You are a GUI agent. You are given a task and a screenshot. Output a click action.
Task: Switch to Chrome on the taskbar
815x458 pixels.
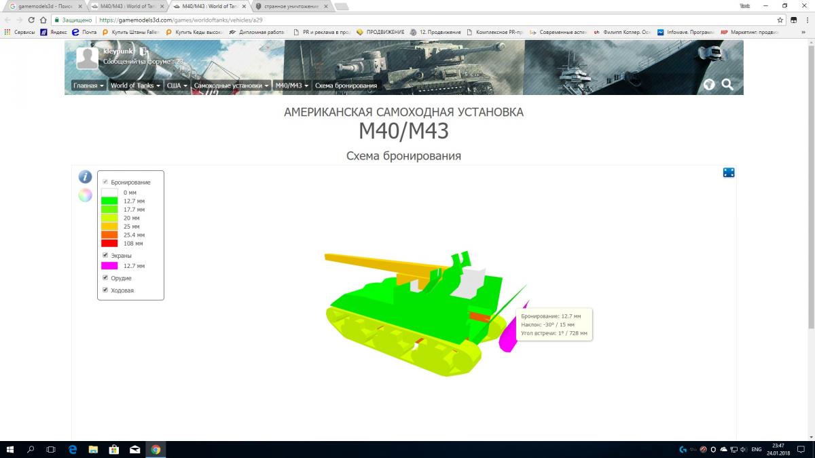coord(156,449)
